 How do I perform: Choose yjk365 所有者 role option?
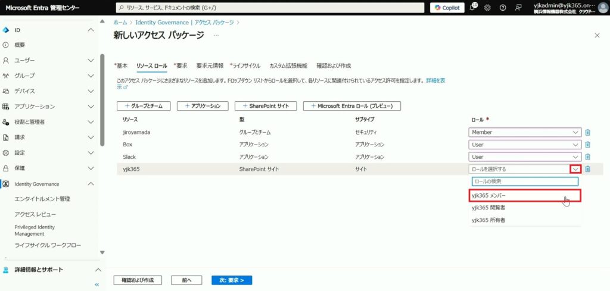click(525, 220)
